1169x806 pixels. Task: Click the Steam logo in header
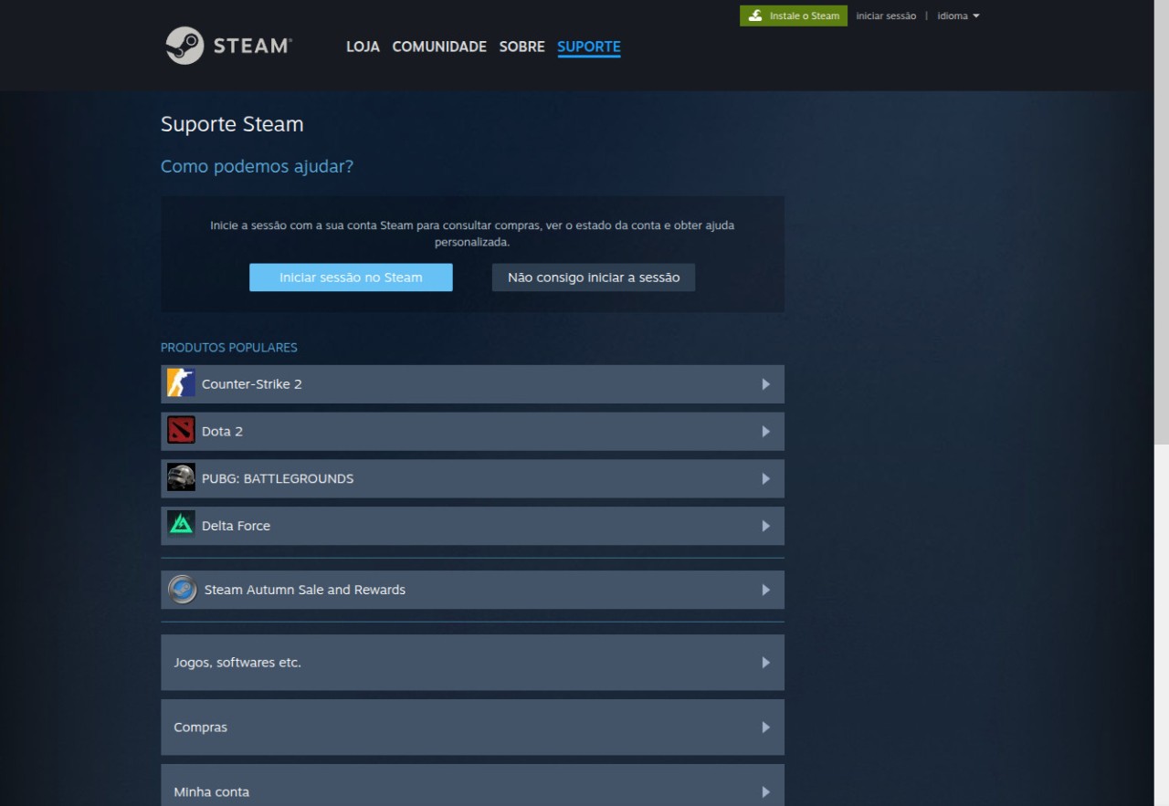(x=228, y=46)
